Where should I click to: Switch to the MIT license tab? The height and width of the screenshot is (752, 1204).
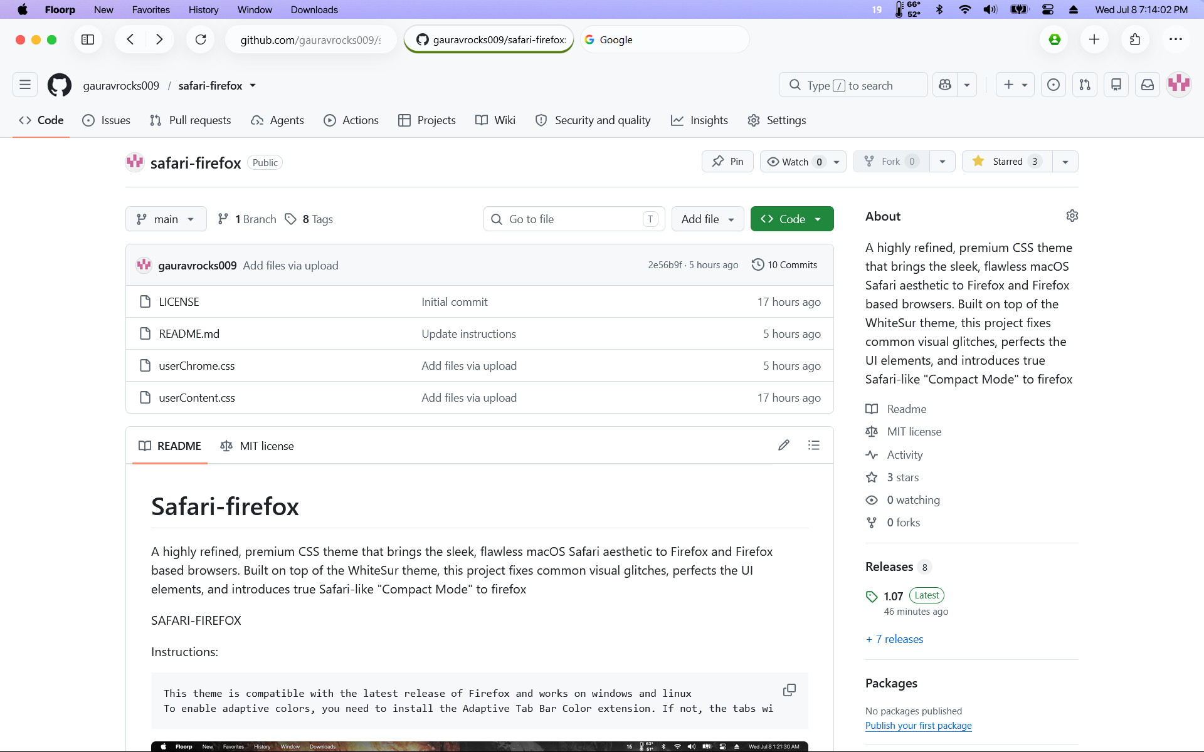tap(257, 446)
